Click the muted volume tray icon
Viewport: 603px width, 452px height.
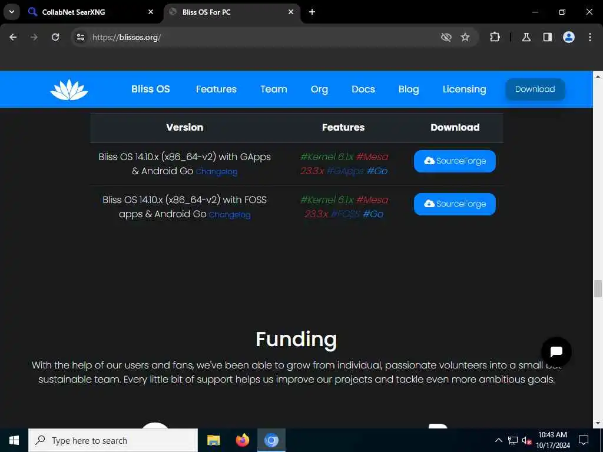tap(526, 440)
